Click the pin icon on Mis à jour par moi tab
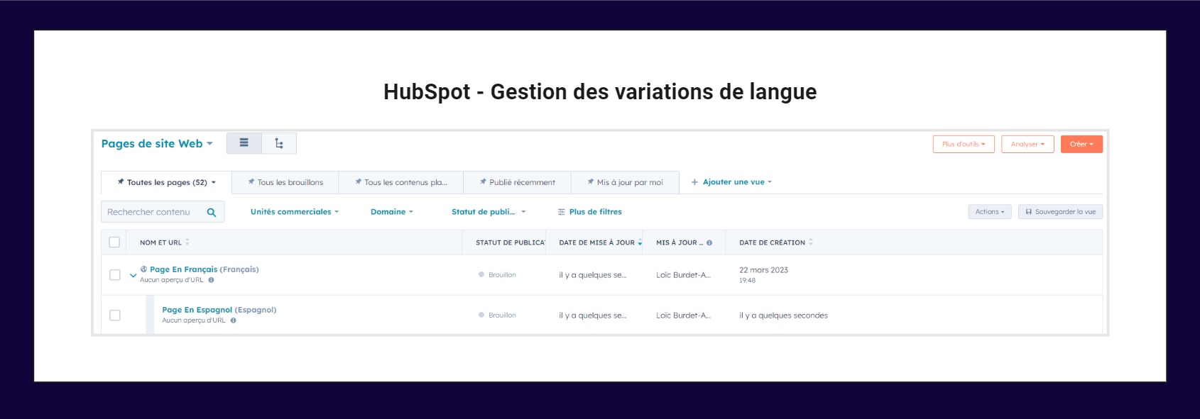Screen dimensions: 1200x419 (x=591, y=182)
